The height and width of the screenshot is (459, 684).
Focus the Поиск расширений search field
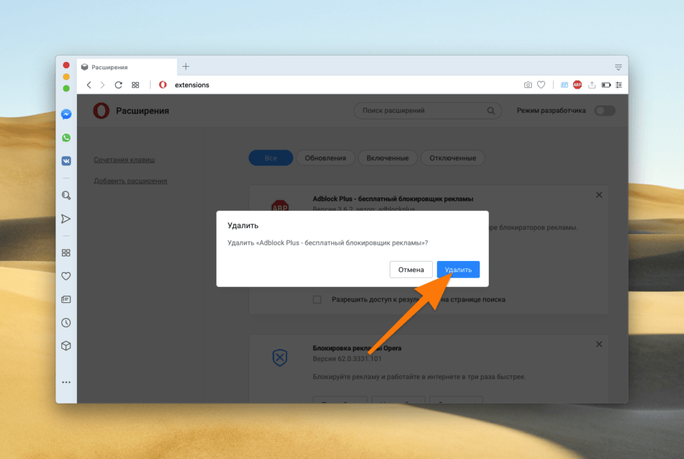tap(427, 111)
